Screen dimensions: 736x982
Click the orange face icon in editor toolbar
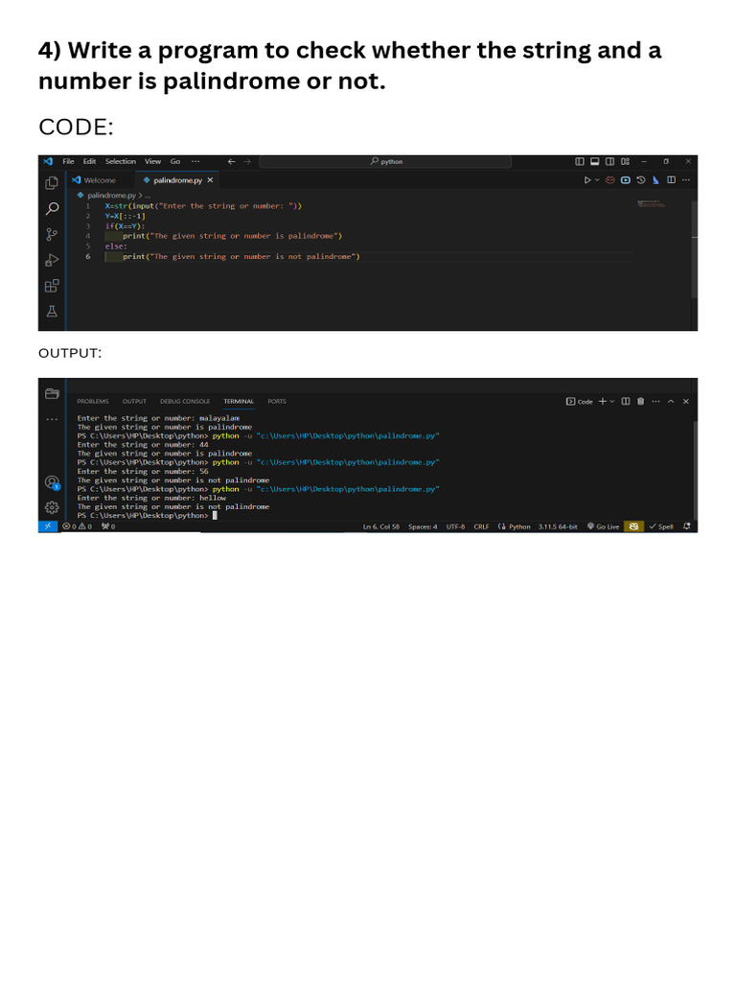tap(609, 180)
